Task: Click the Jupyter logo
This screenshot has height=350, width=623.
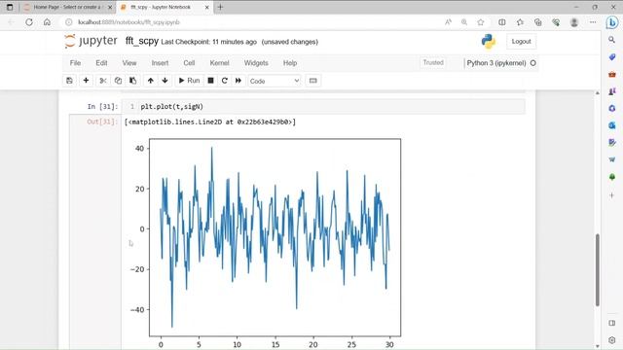Action: [x=91, y=41]
